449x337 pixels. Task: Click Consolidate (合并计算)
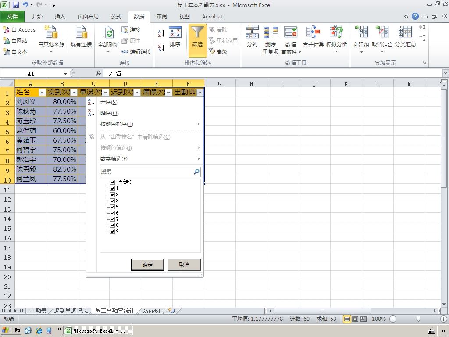tap(313, 36)
